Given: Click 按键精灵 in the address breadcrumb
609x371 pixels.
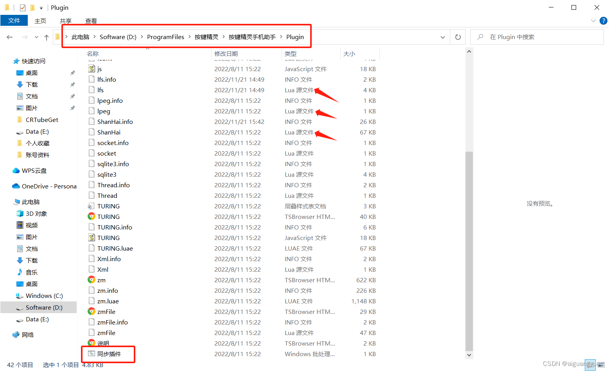Looking at the screenshot, I should [207, 37].
